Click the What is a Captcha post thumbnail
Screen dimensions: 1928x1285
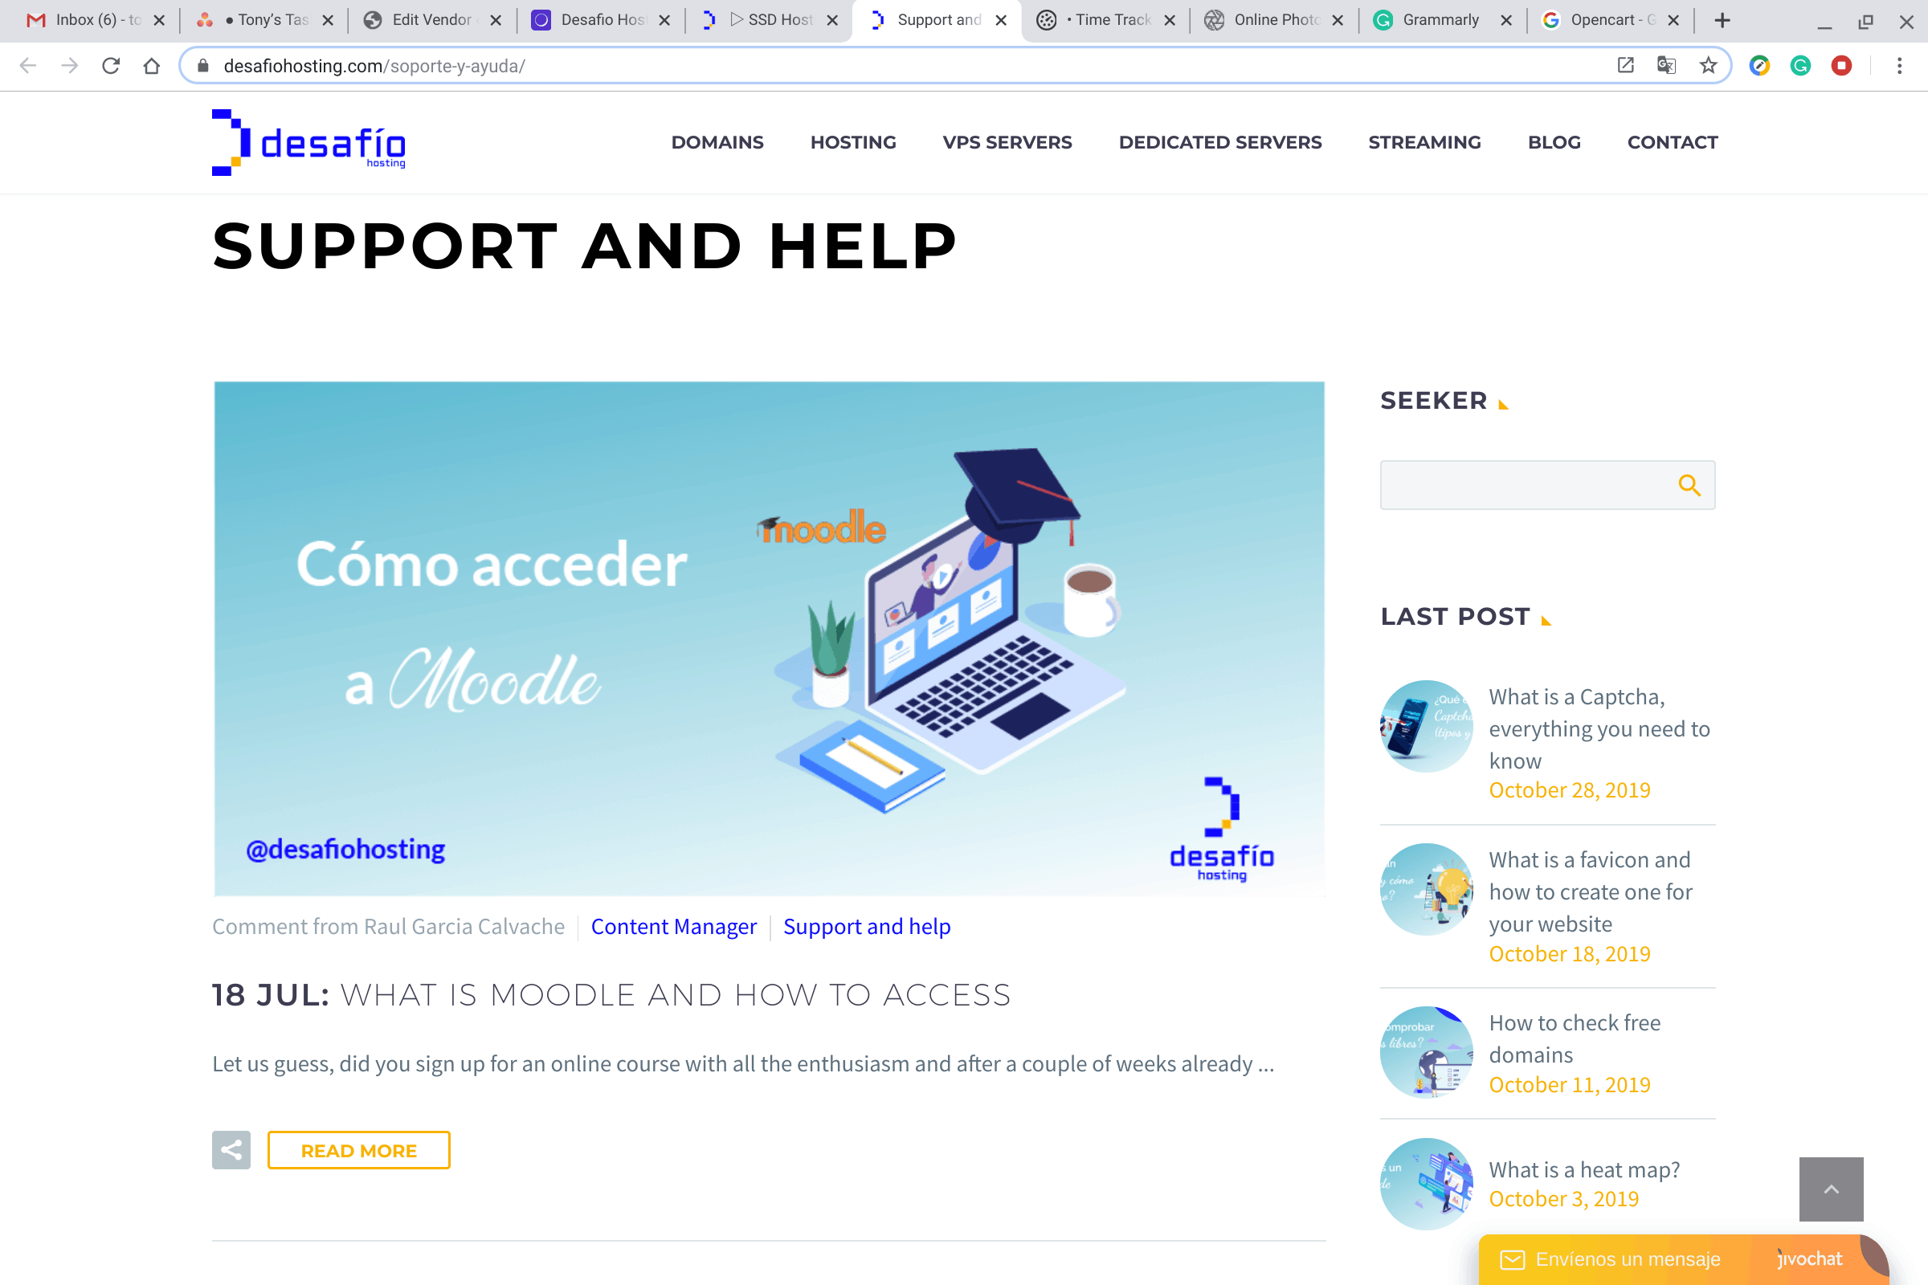[x=1424, y=726]
